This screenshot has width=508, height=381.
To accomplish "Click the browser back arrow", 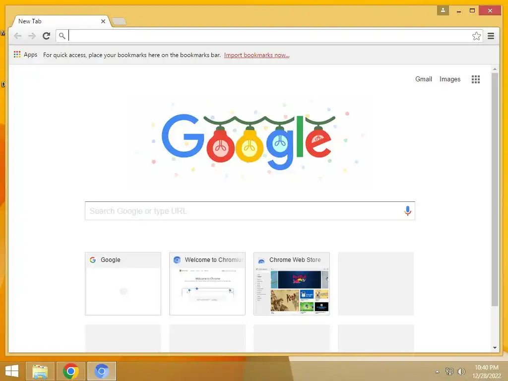I will (17, 36).
